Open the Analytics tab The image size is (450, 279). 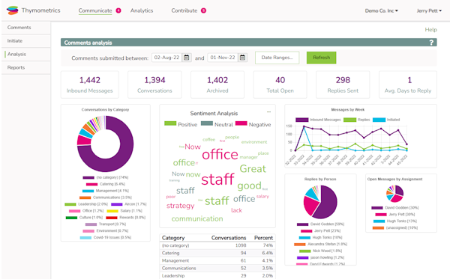(x=142, y=10)
